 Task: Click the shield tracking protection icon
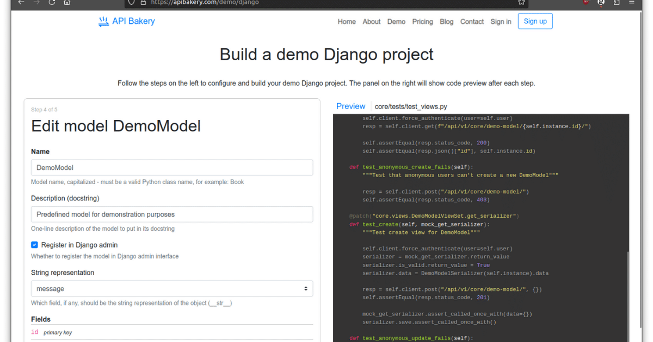pyautogui.click(x=131, y=3)
